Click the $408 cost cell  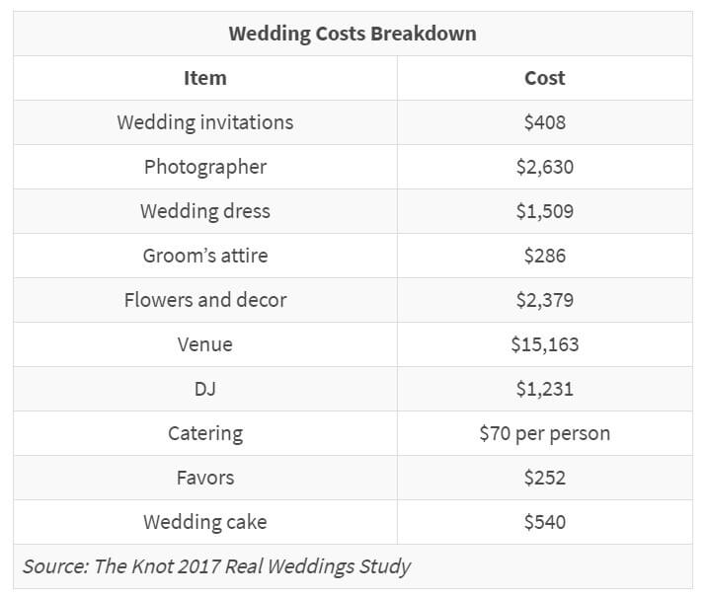(x=545, y=122)
